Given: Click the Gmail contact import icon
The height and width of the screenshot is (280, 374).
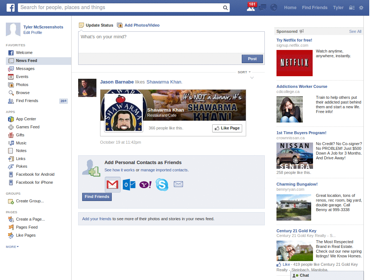Looking at the screenshot, I should (x=112, y=184).
